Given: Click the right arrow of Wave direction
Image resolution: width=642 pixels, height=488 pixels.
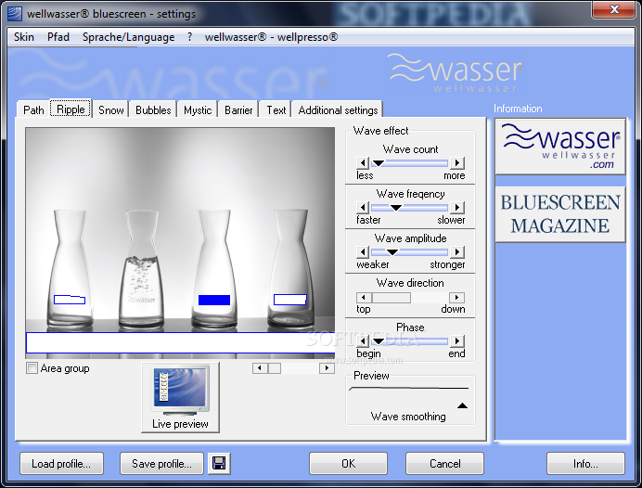Looking at the screenshot, I should 457,298.
